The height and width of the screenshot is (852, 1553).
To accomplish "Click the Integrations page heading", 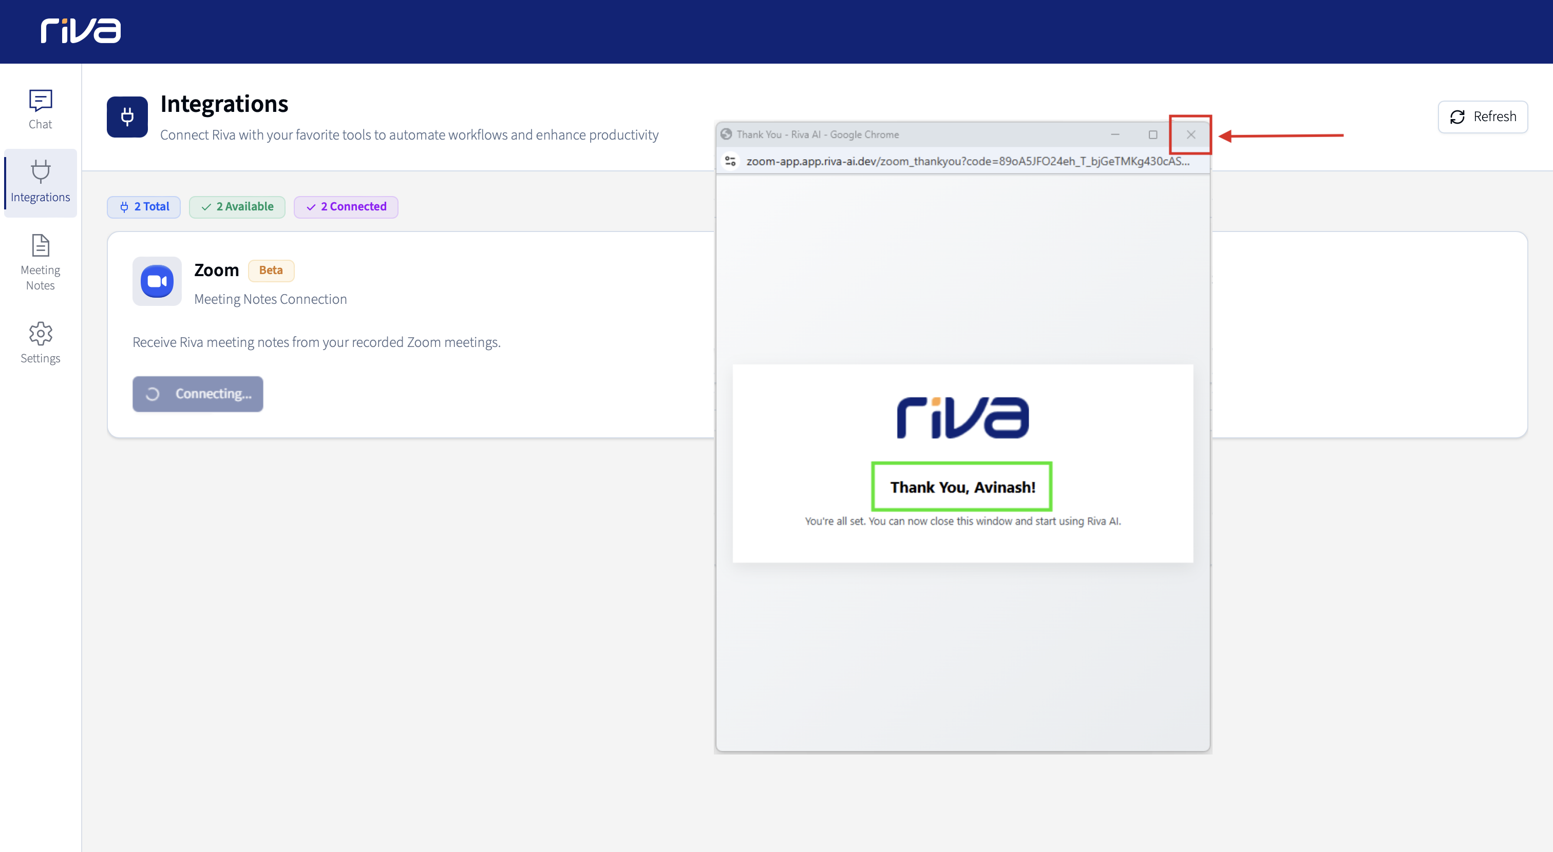I will [224, 104].
